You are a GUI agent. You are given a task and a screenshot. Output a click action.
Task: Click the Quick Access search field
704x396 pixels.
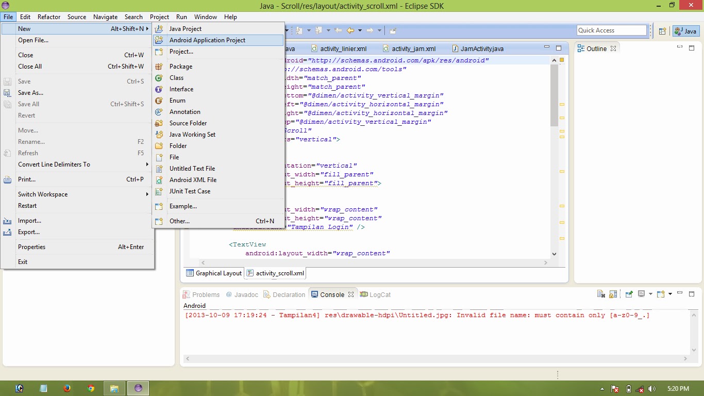click(612, 30)
